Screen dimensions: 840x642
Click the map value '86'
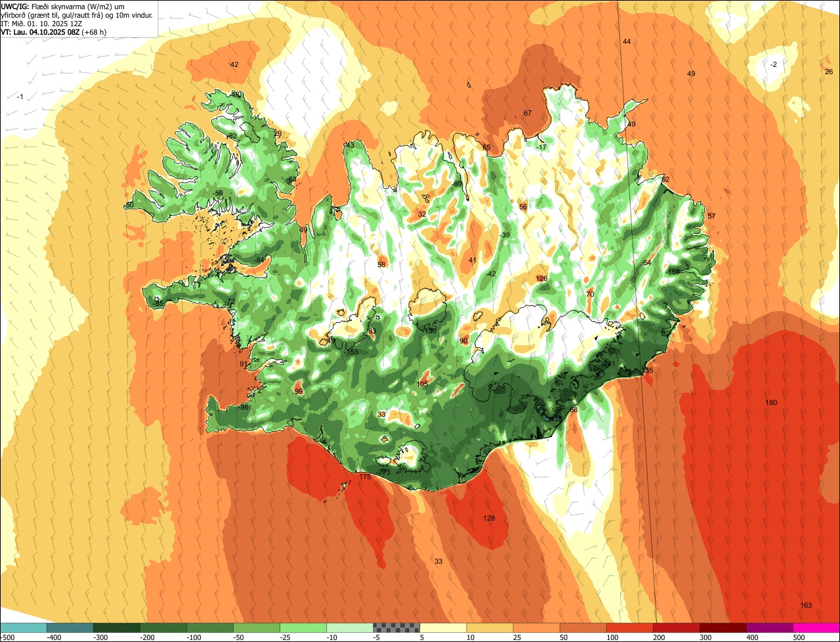(x=245, y=407)
